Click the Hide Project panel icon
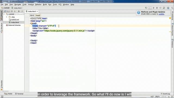Image resolution: width=174 pixels, height=98 pixels. click(x=23, y=11)
